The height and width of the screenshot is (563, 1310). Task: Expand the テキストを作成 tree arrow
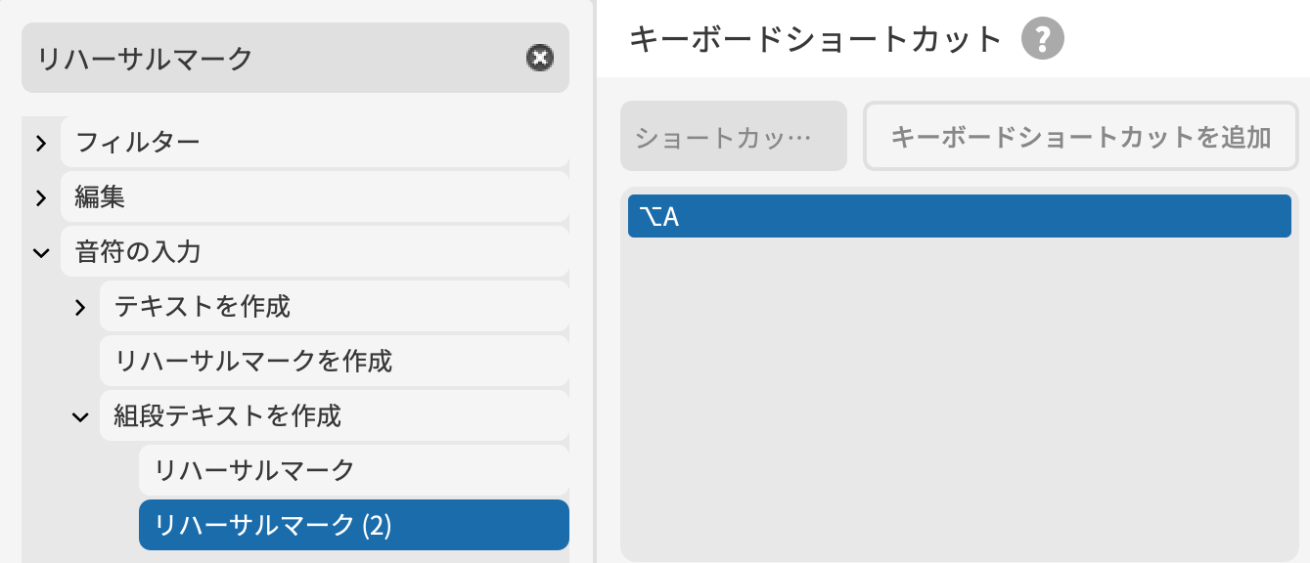tap(80, 308)
